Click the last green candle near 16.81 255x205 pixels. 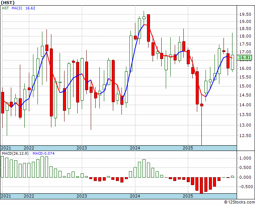tap(232, 62)
